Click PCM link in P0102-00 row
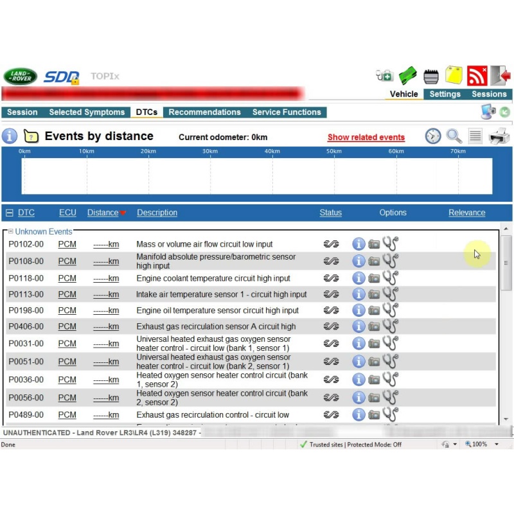Image resolution: width=514 pixels, height=514 pixels. tap(67, 244)
